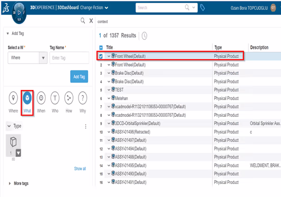Click the ASSY-01488(Default) product icon

click(x=113, y=156)
